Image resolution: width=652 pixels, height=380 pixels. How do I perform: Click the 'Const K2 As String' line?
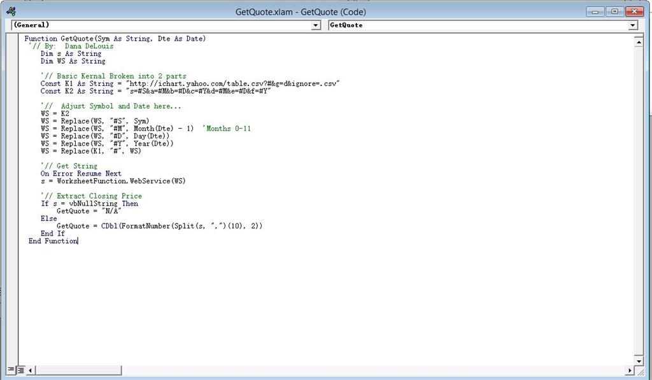(156, 91)
